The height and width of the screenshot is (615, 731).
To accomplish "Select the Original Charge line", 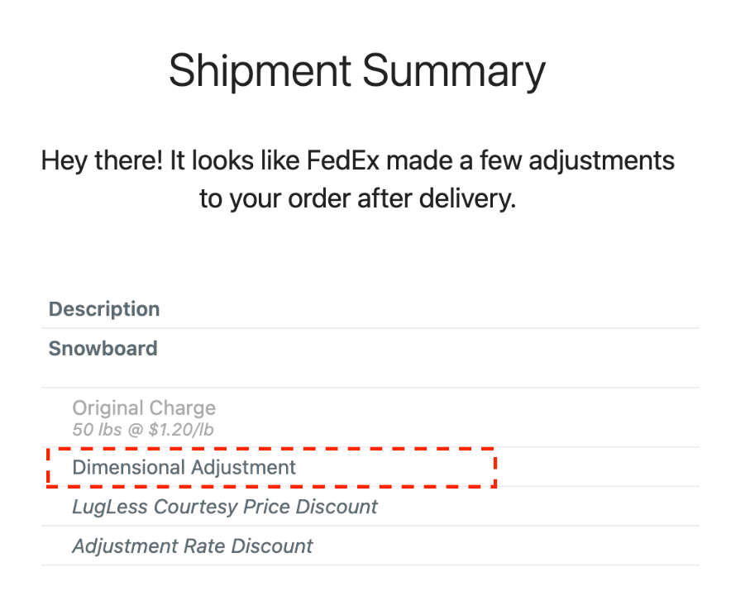I will pos(144,408).
